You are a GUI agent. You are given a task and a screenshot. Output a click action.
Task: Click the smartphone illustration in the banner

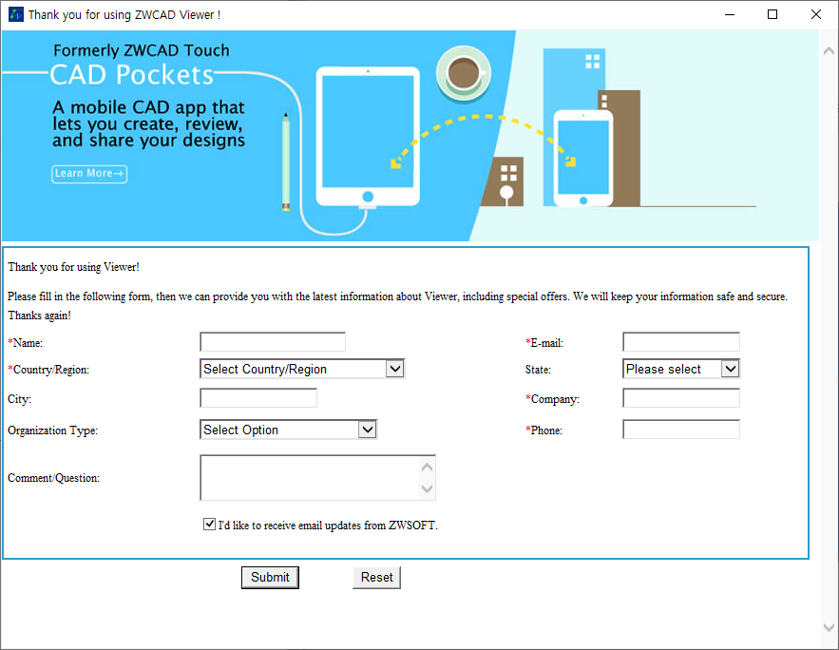coord(583,158)
